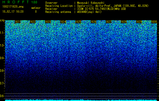159x101 pixels.
Task: Click the 1.1 frequency axis label
Action: click(x=2, y=33)
